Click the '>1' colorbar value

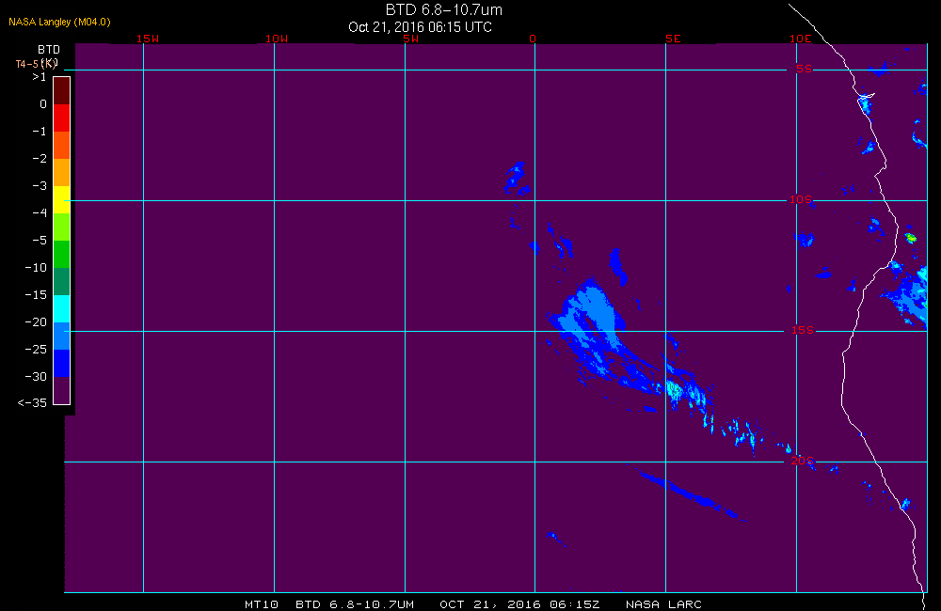click(x=39, y=77)
